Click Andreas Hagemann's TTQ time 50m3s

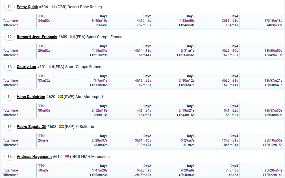(43, 170)
